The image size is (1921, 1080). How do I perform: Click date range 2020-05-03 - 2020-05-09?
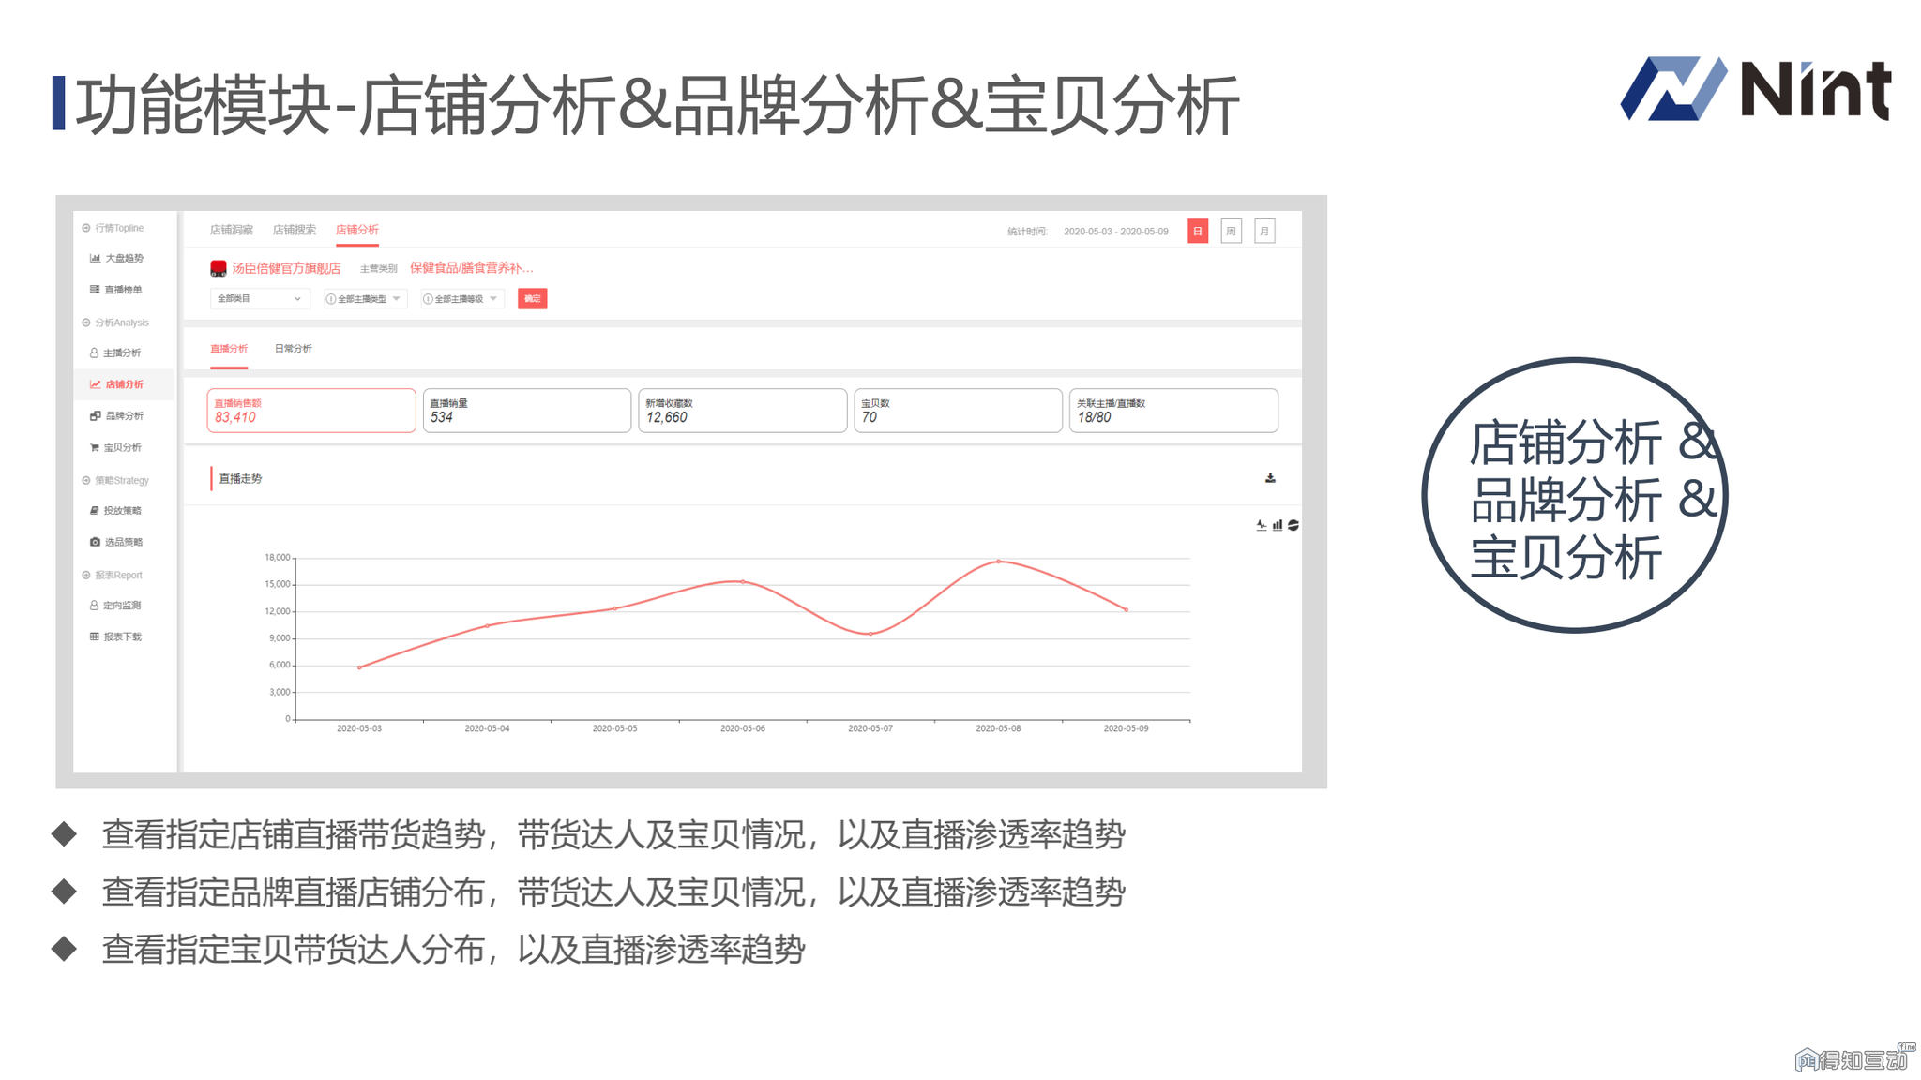pyautogui.click(x=1116, y=232)
